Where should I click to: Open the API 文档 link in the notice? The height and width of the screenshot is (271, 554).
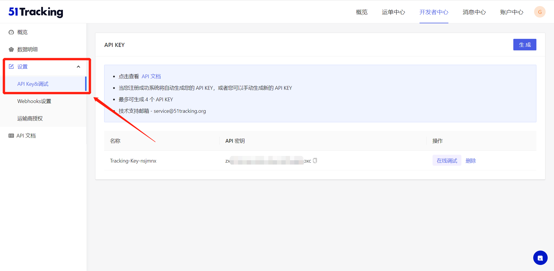pyautogui.click(x=151, y=77)
